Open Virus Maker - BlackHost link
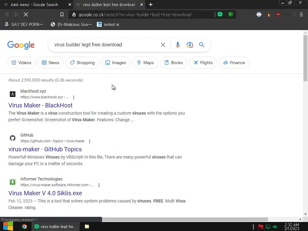 [x=41, y=105]
